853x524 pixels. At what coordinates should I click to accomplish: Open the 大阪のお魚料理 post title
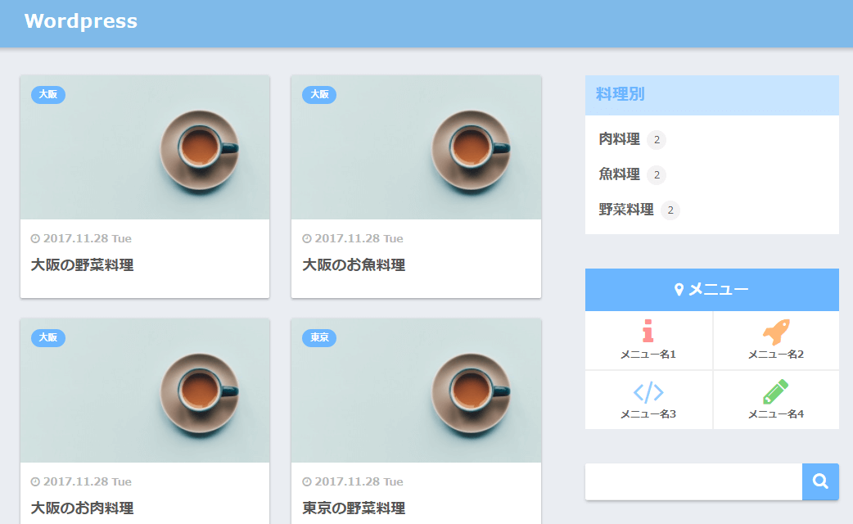354,265
